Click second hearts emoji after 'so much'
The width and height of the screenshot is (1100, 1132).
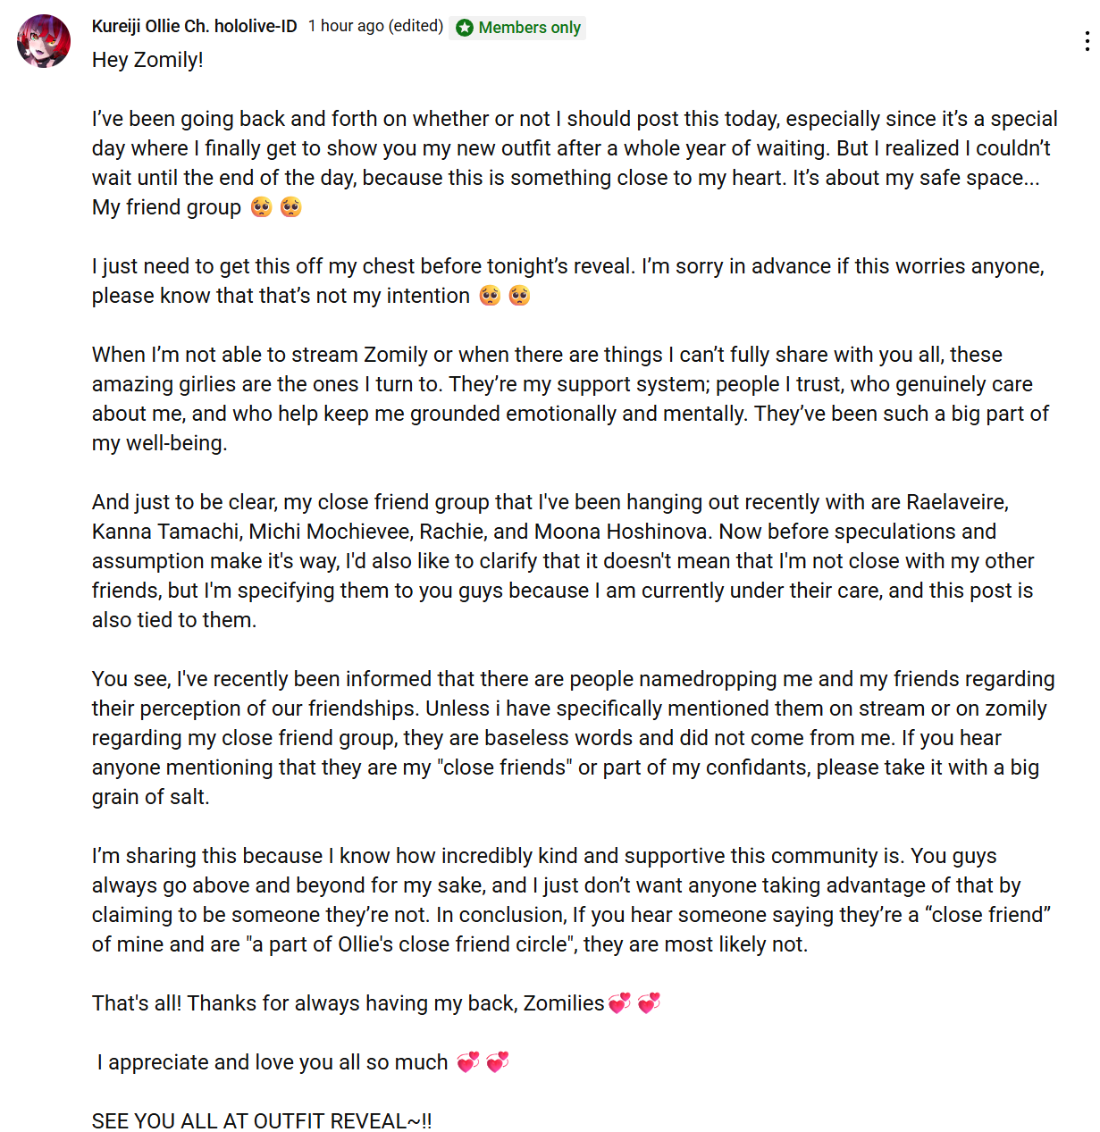(498, 1062)
